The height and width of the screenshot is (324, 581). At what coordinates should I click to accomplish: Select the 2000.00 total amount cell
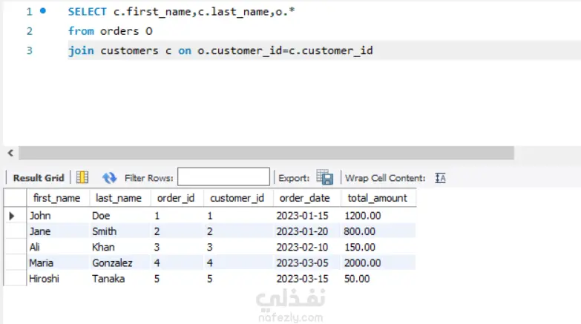tap(363, 263)
